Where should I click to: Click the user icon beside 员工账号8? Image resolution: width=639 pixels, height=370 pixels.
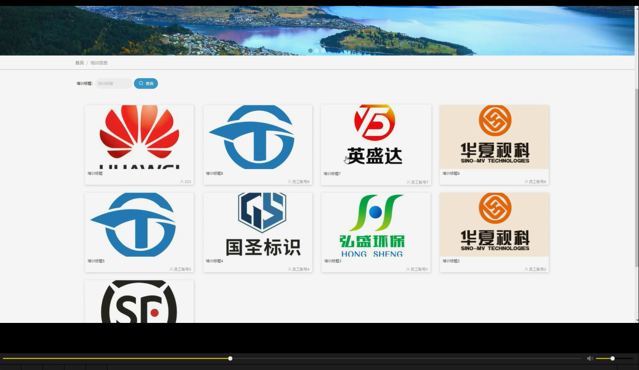[290, 182]
